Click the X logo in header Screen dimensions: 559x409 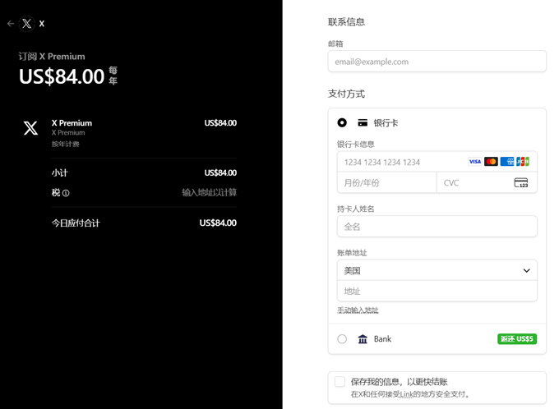[x=27, y=24]
